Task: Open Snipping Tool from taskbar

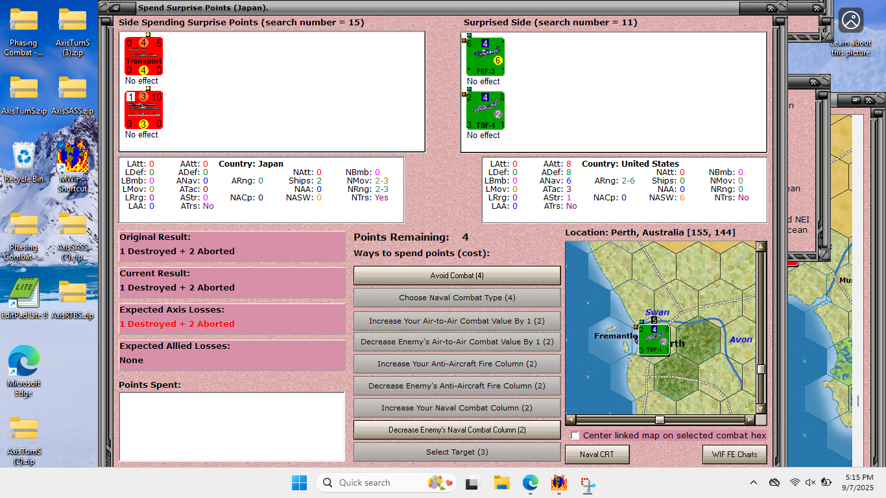Action: point(588,482)
